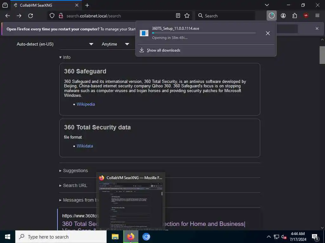Cancel the 360TS_Setup download
The width and height of the screenshot is (325, 243).
268,33
